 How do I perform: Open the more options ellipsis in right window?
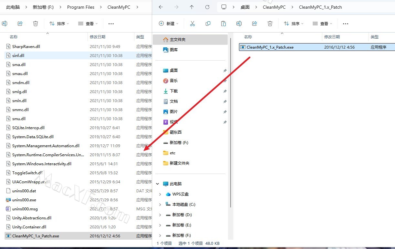(x=346, y=24)
